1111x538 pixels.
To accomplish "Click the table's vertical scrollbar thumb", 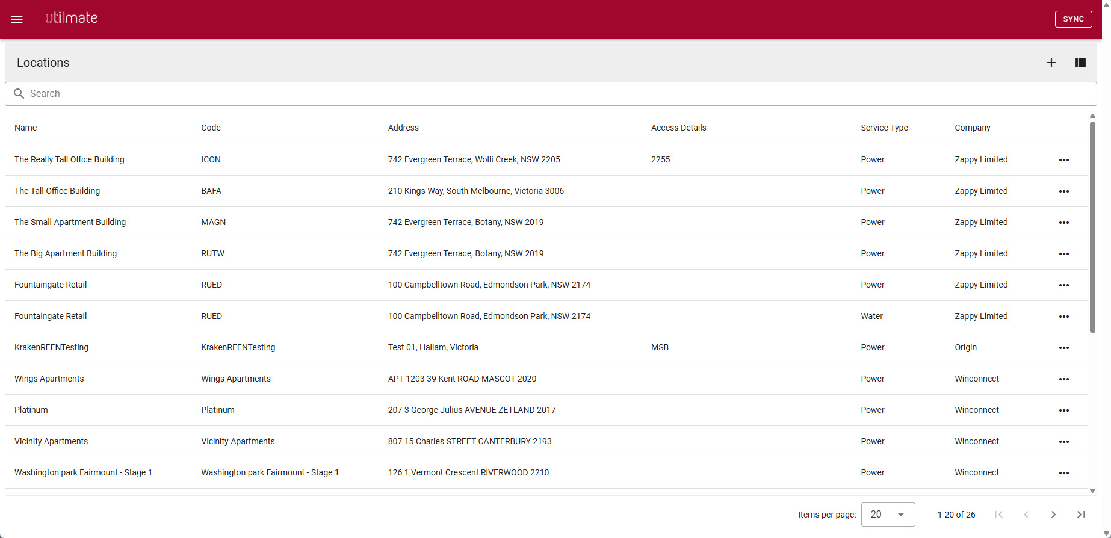I will [1092, 227].
